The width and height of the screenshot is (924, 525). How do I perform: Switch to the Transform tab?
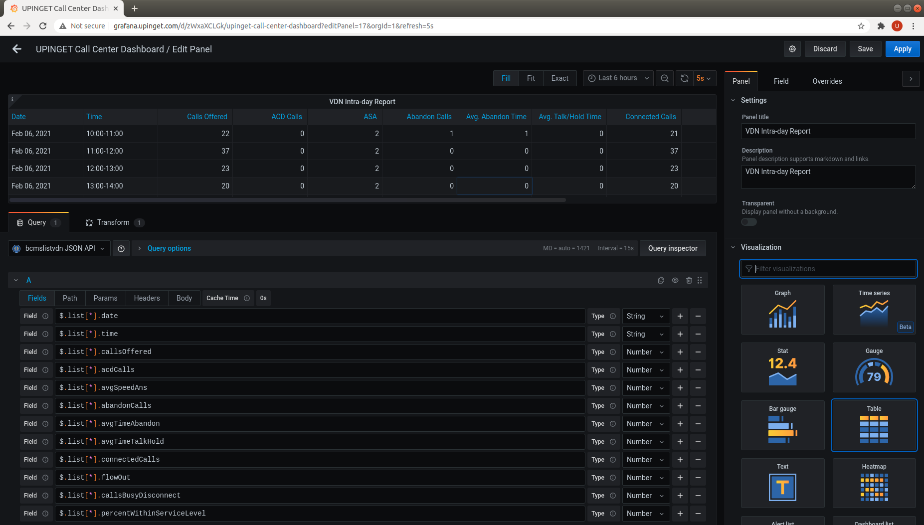[x=113, y=222]
